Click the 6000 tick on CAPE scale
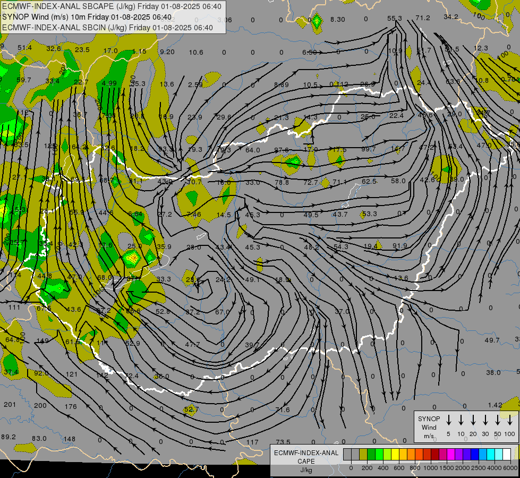Image resolution: width=520 pixels, height=478 pixels. (x=510, y=468)
